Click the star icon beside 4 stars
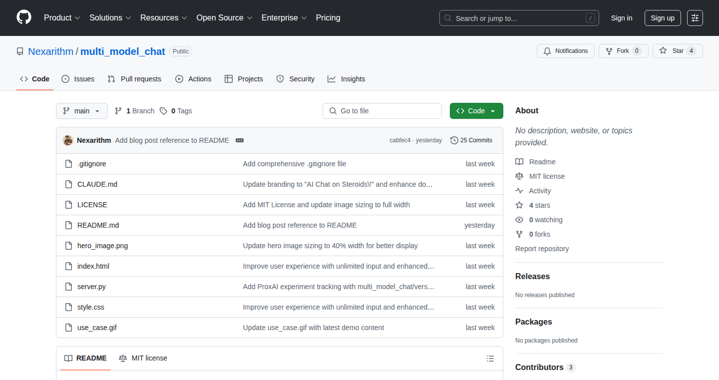 pyautogui.click(x=519, y=205)
